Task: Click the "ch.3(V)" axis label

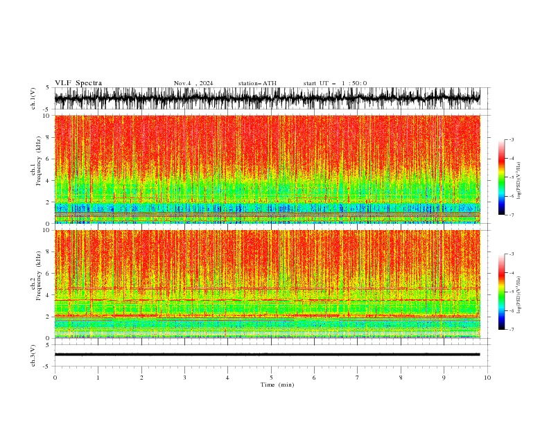Action: pyautogui.click(x=33, y=355)
